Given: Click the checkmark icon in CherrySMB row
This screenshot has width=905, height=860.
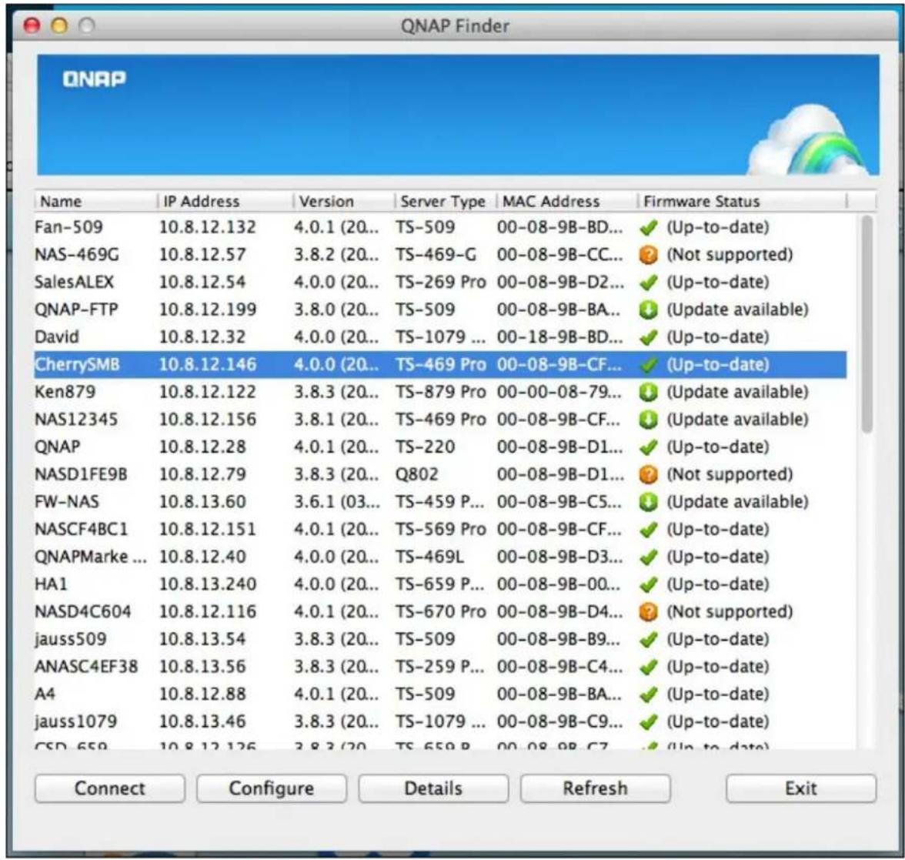Looking at the screenshot, I should (648, 365).
